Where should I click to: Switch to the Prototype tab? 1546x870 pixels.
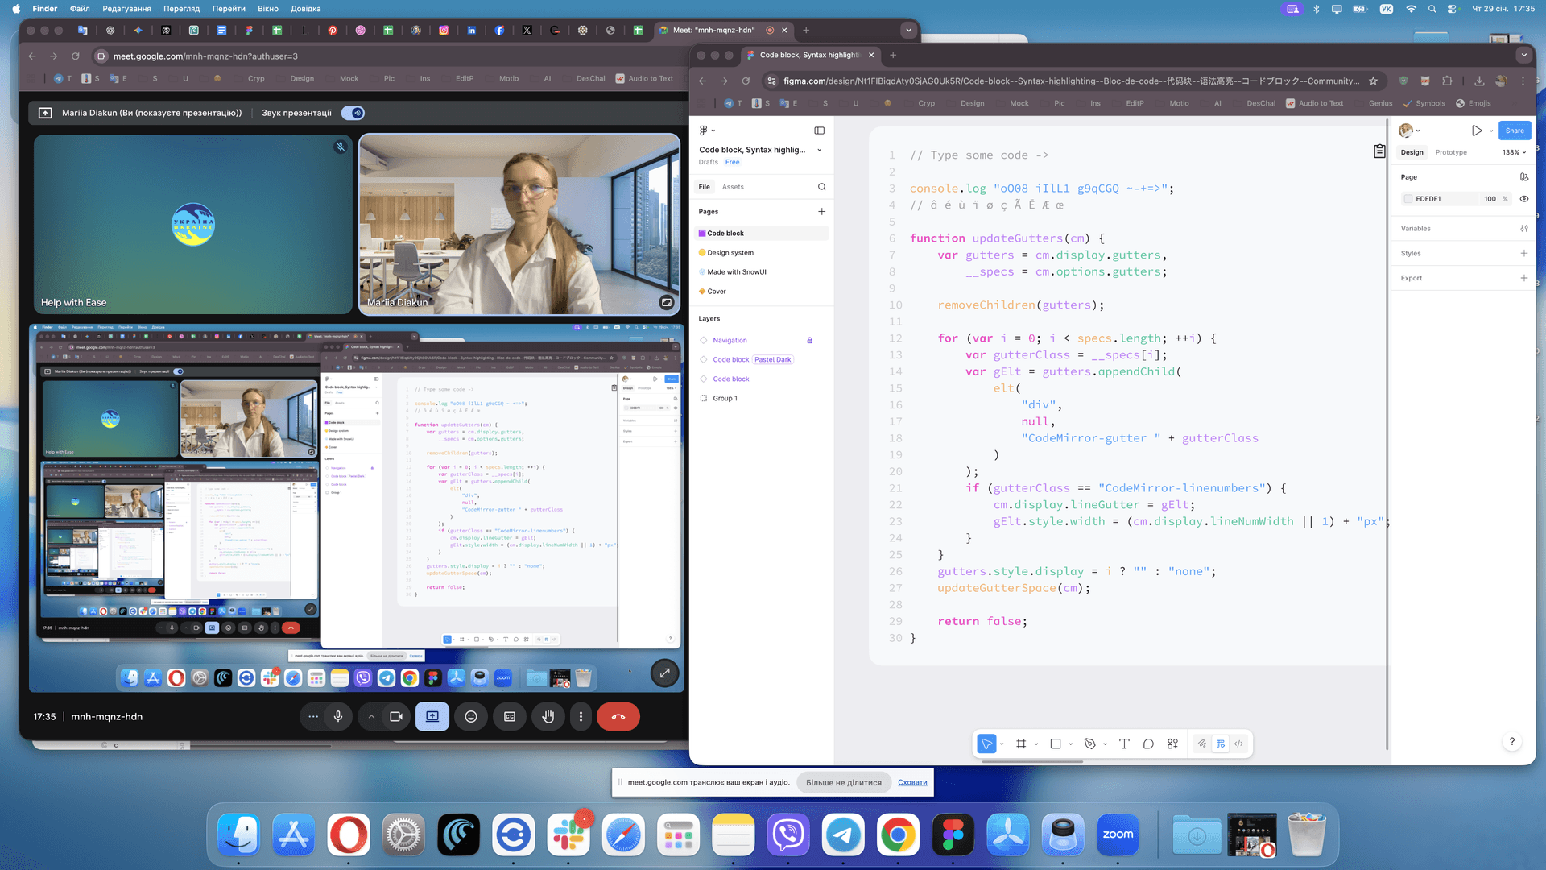1450,152
